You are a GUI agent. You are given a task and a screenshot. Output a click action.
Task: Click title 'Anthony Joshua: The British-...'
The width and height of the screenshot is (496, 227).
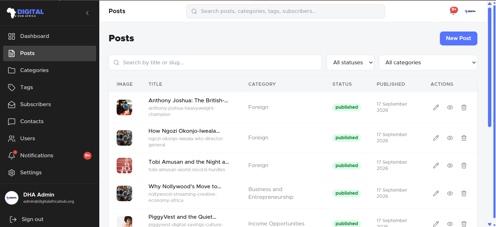pyautogui.click(x=188, y=100)
